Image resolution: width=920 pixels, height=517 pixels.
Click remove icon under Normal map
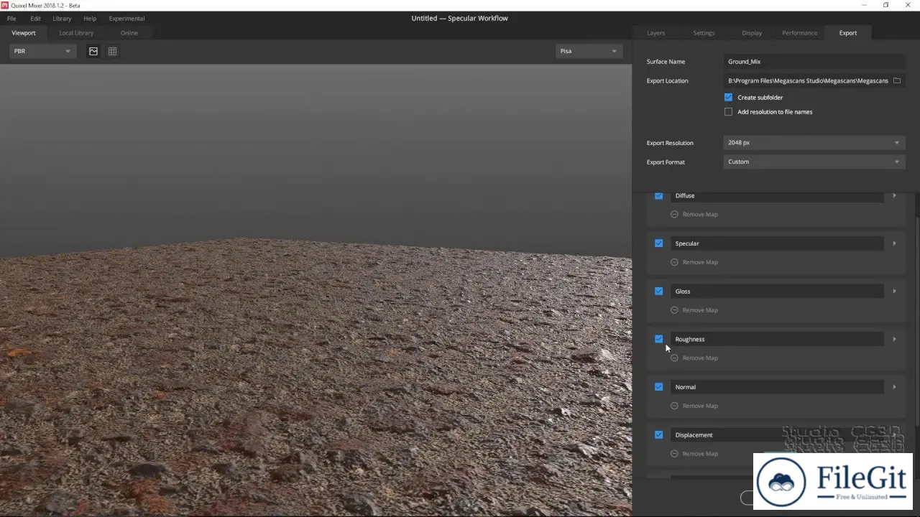point(674,406)
